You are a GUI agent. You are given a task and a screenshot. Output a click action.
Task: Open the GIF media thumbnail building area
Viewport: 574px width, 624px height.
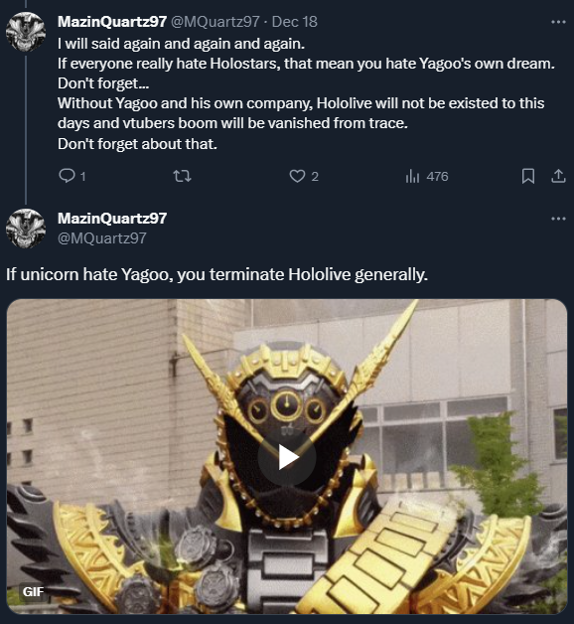click(x=287, y=457)
